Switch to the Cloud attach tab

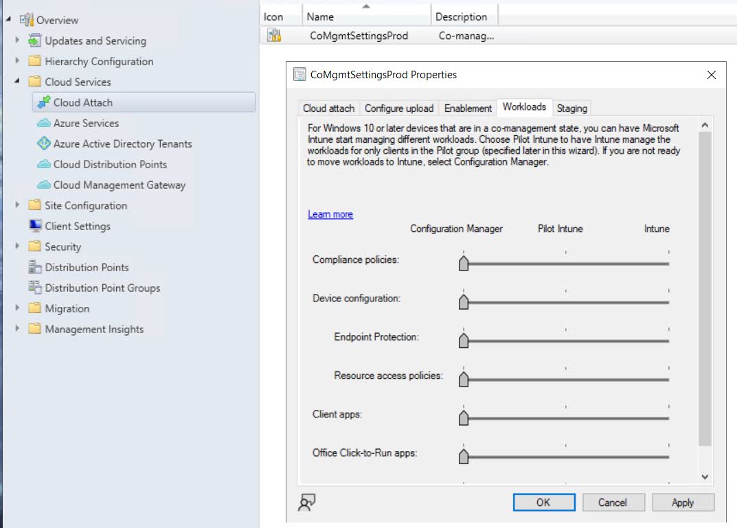click(x=329, y=108)
